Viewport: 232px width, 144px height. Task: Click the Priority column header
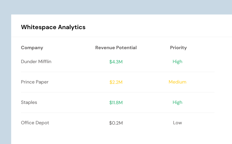[178, 48]
